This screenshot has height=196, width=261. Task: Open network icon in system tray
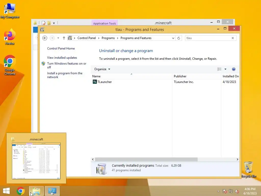pos(231,191)
